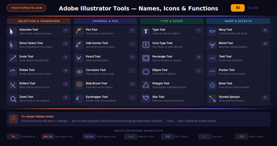Screen dimensions: 277x146
Task: Click the 'Cycle hidden tools' label
Action: coord(106,137)
